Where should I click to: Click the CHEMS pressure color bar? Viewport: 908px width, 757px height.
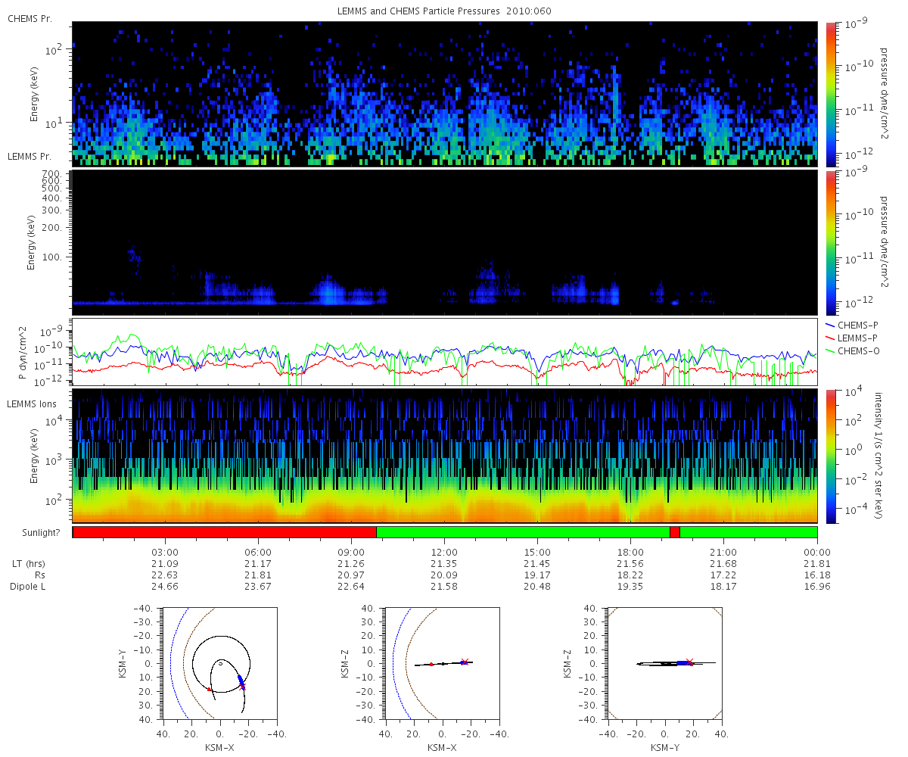(x=830, y=94)
